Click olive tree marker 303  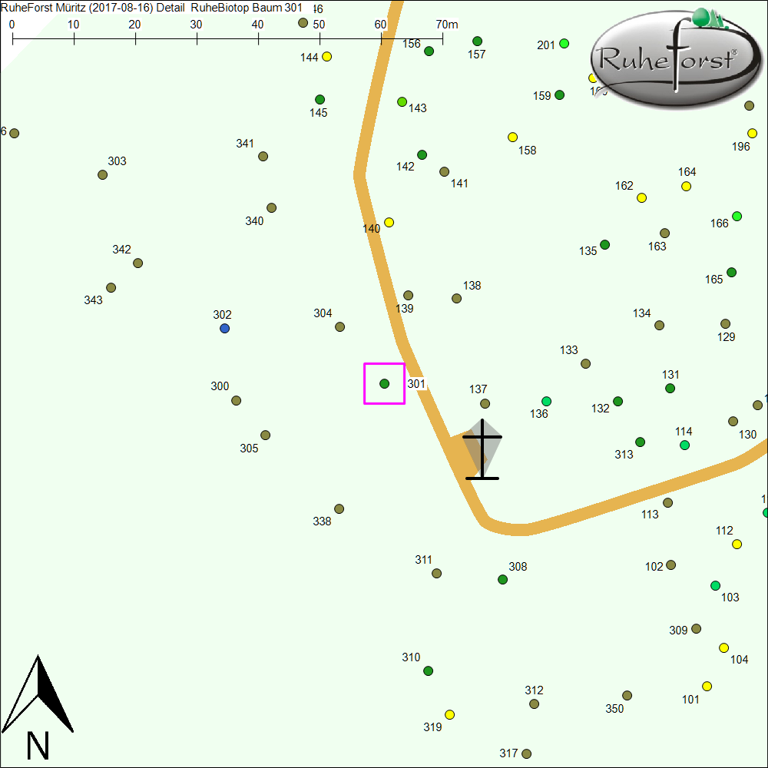tap(103, 175)
